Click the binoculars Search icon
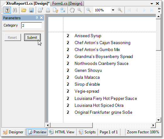Viewport: 164px width, 139px height. (15, 10)
